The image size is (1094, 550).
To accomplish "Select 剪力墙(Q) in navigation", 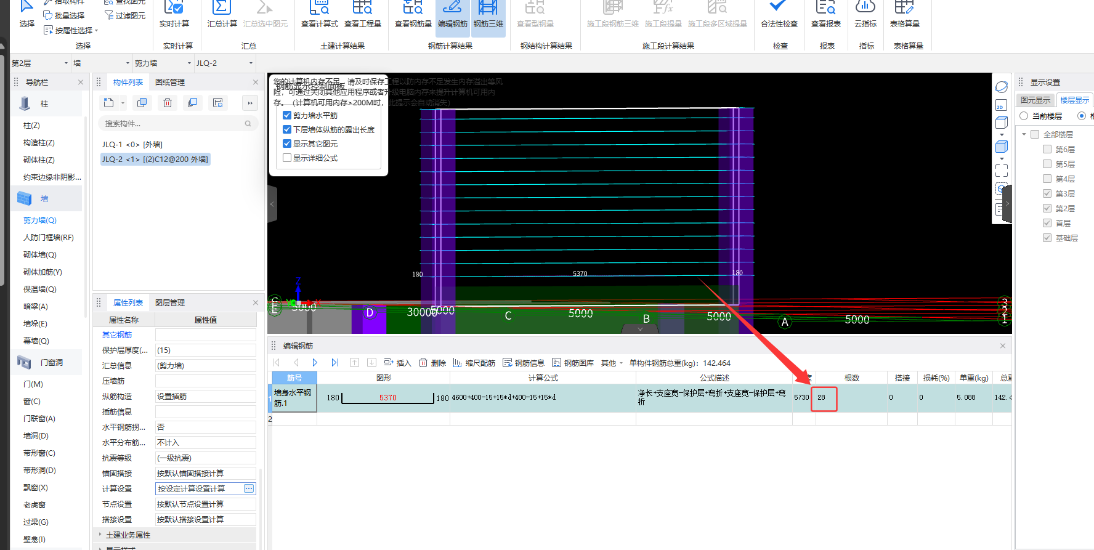I will point(40,220).
